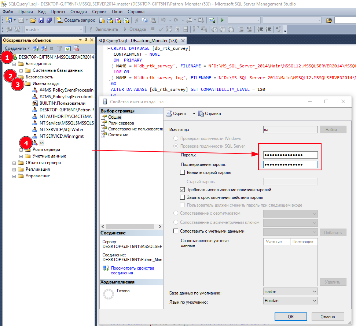
Task: Select 'Сопоставление с сертификатом' radio option
Action: tap(176, 213)
